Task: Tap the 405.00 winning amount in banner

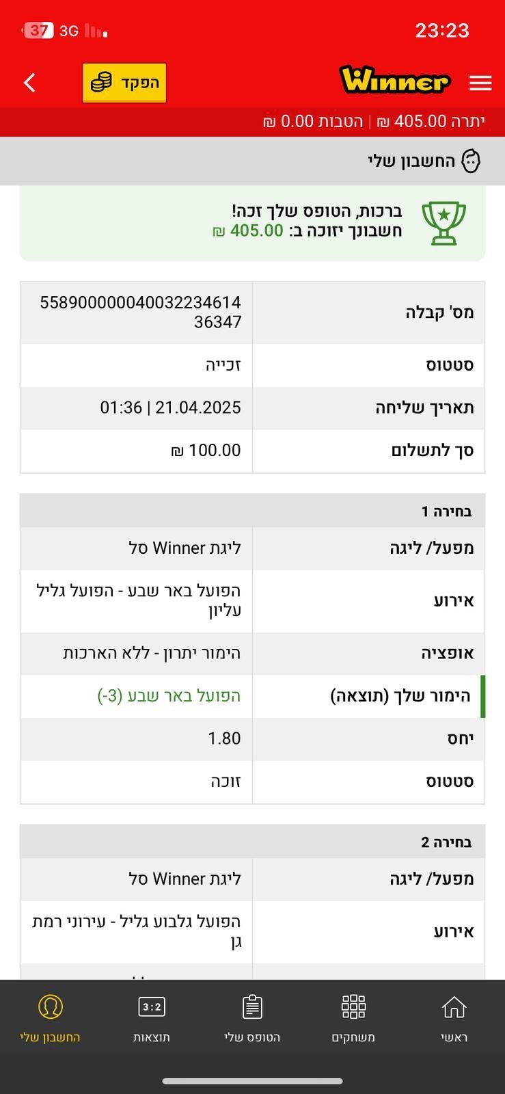Action: [256, 230]
